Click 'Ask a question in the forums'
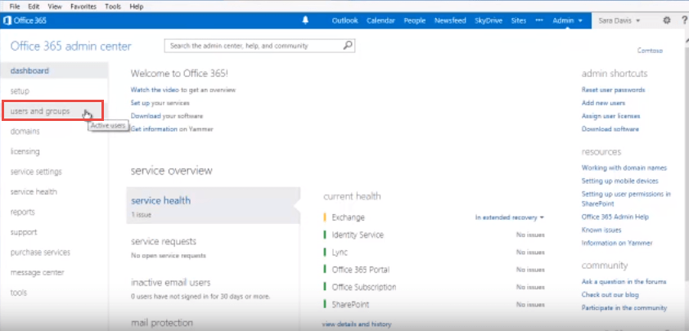689x331 pixels. tap(624, 282)
